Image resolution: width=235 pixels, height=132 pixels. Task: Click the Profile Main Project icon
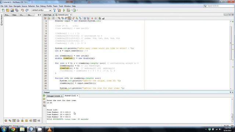[74, 10]
